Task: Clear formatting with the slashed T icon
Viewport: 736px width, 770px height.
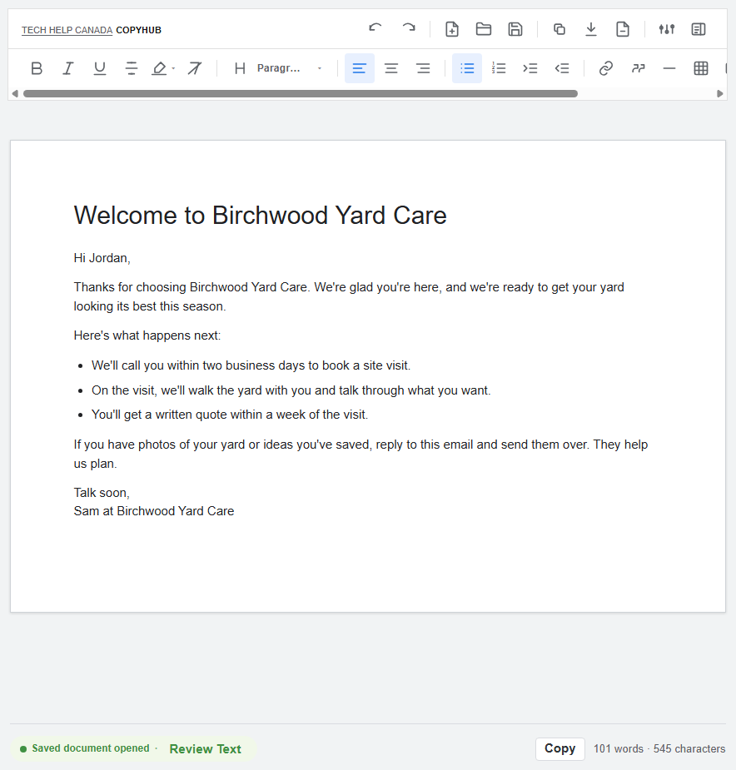Action: pos(195,68)
